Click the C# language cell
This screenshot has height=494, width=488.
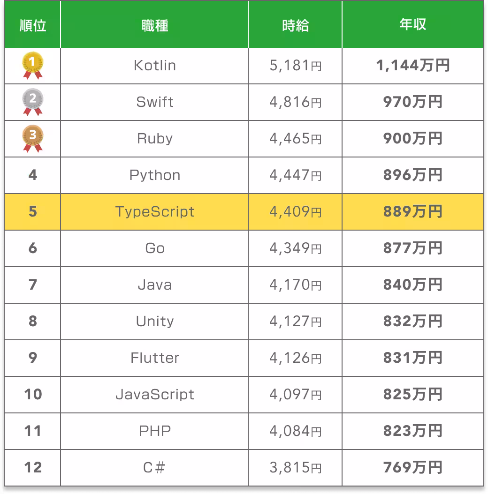click(154, 467)
